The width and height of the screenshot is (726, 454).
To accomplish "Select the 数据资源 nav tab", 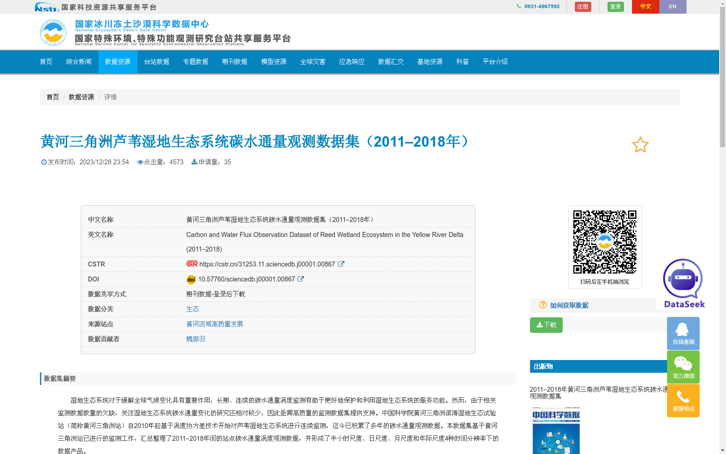I will click(x=118, y=62).
